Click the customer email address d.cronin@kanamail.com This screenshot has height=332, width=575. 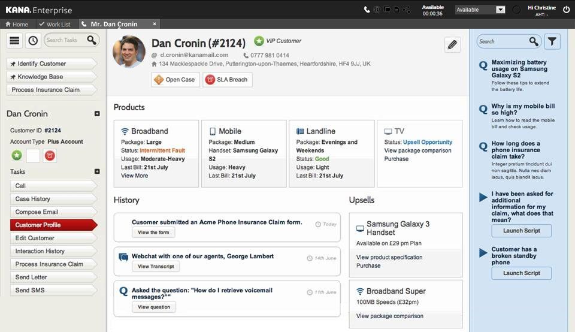click(194, 55)
